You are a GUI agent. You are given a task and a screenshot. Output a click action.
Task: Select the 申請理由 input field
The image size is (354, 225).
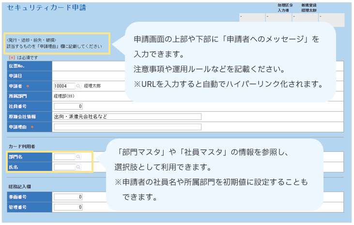point(127,127)
